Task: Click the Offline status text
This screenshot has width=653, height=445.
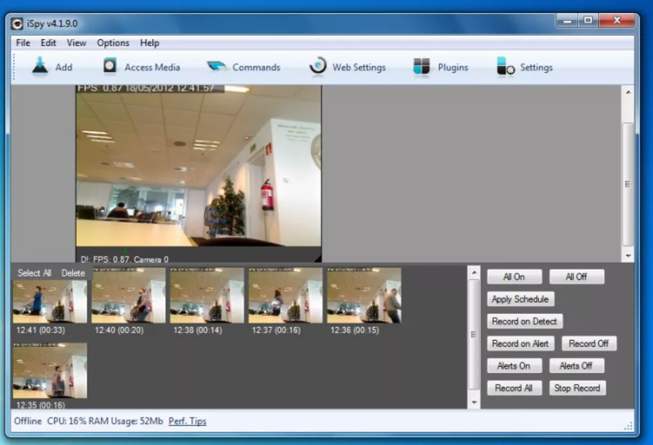Action: [28, 421]
